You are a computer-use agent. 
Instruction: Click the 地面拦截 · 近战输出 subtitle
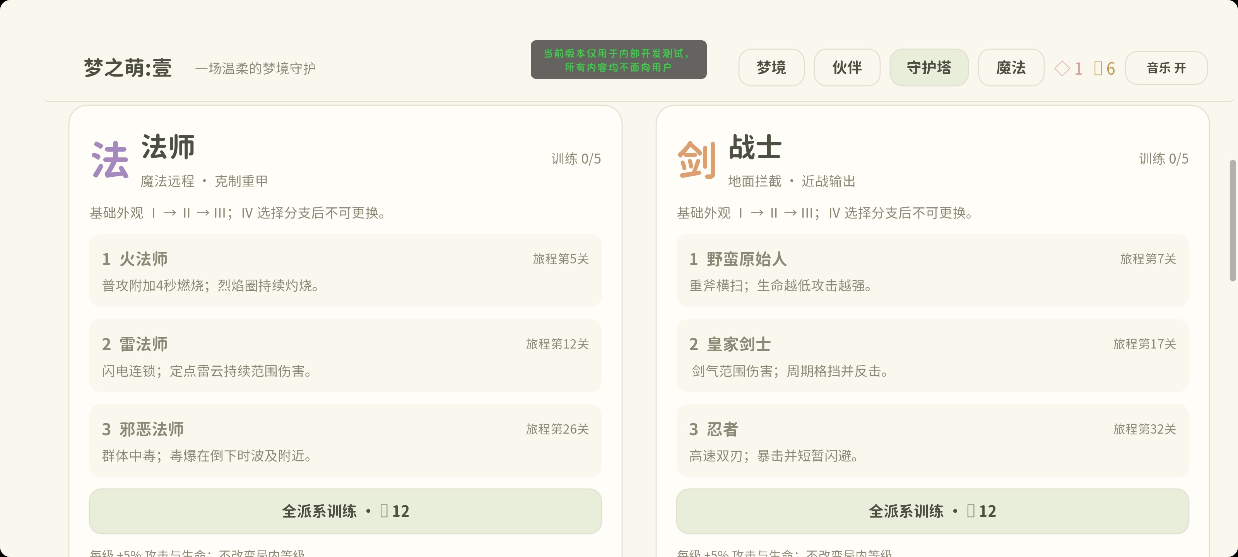click(x=792, y=181)
